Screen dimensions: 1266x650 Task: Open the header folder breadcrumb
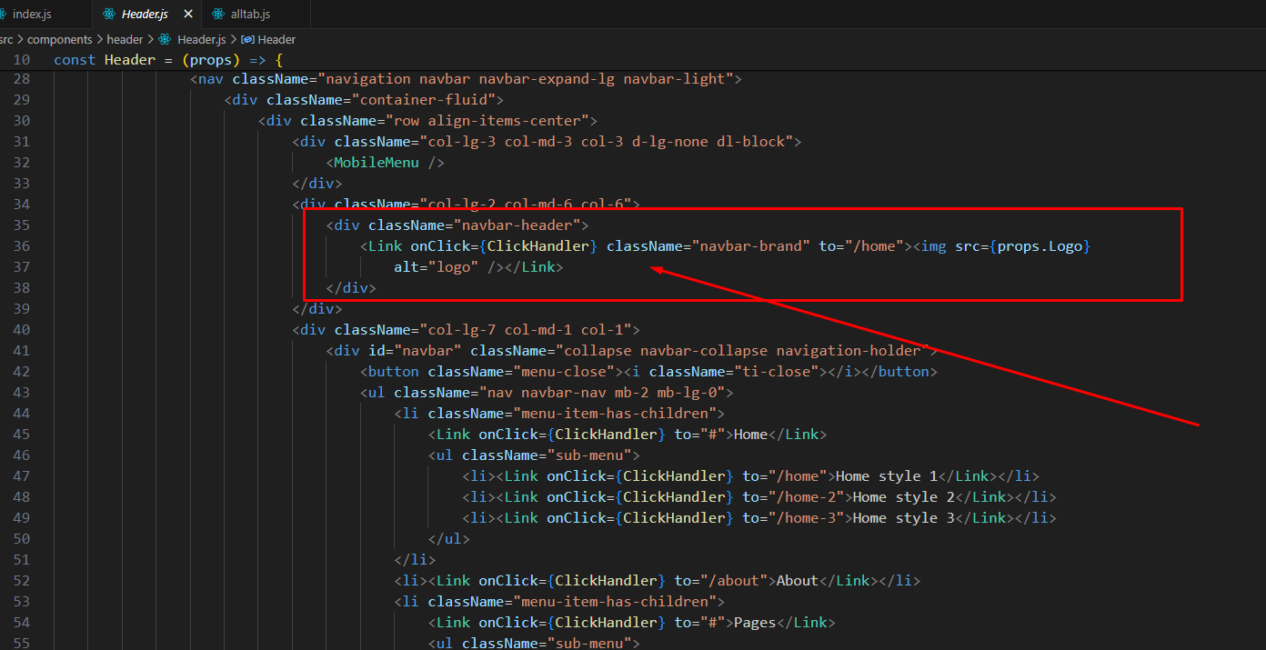click(x=125, y=40)
